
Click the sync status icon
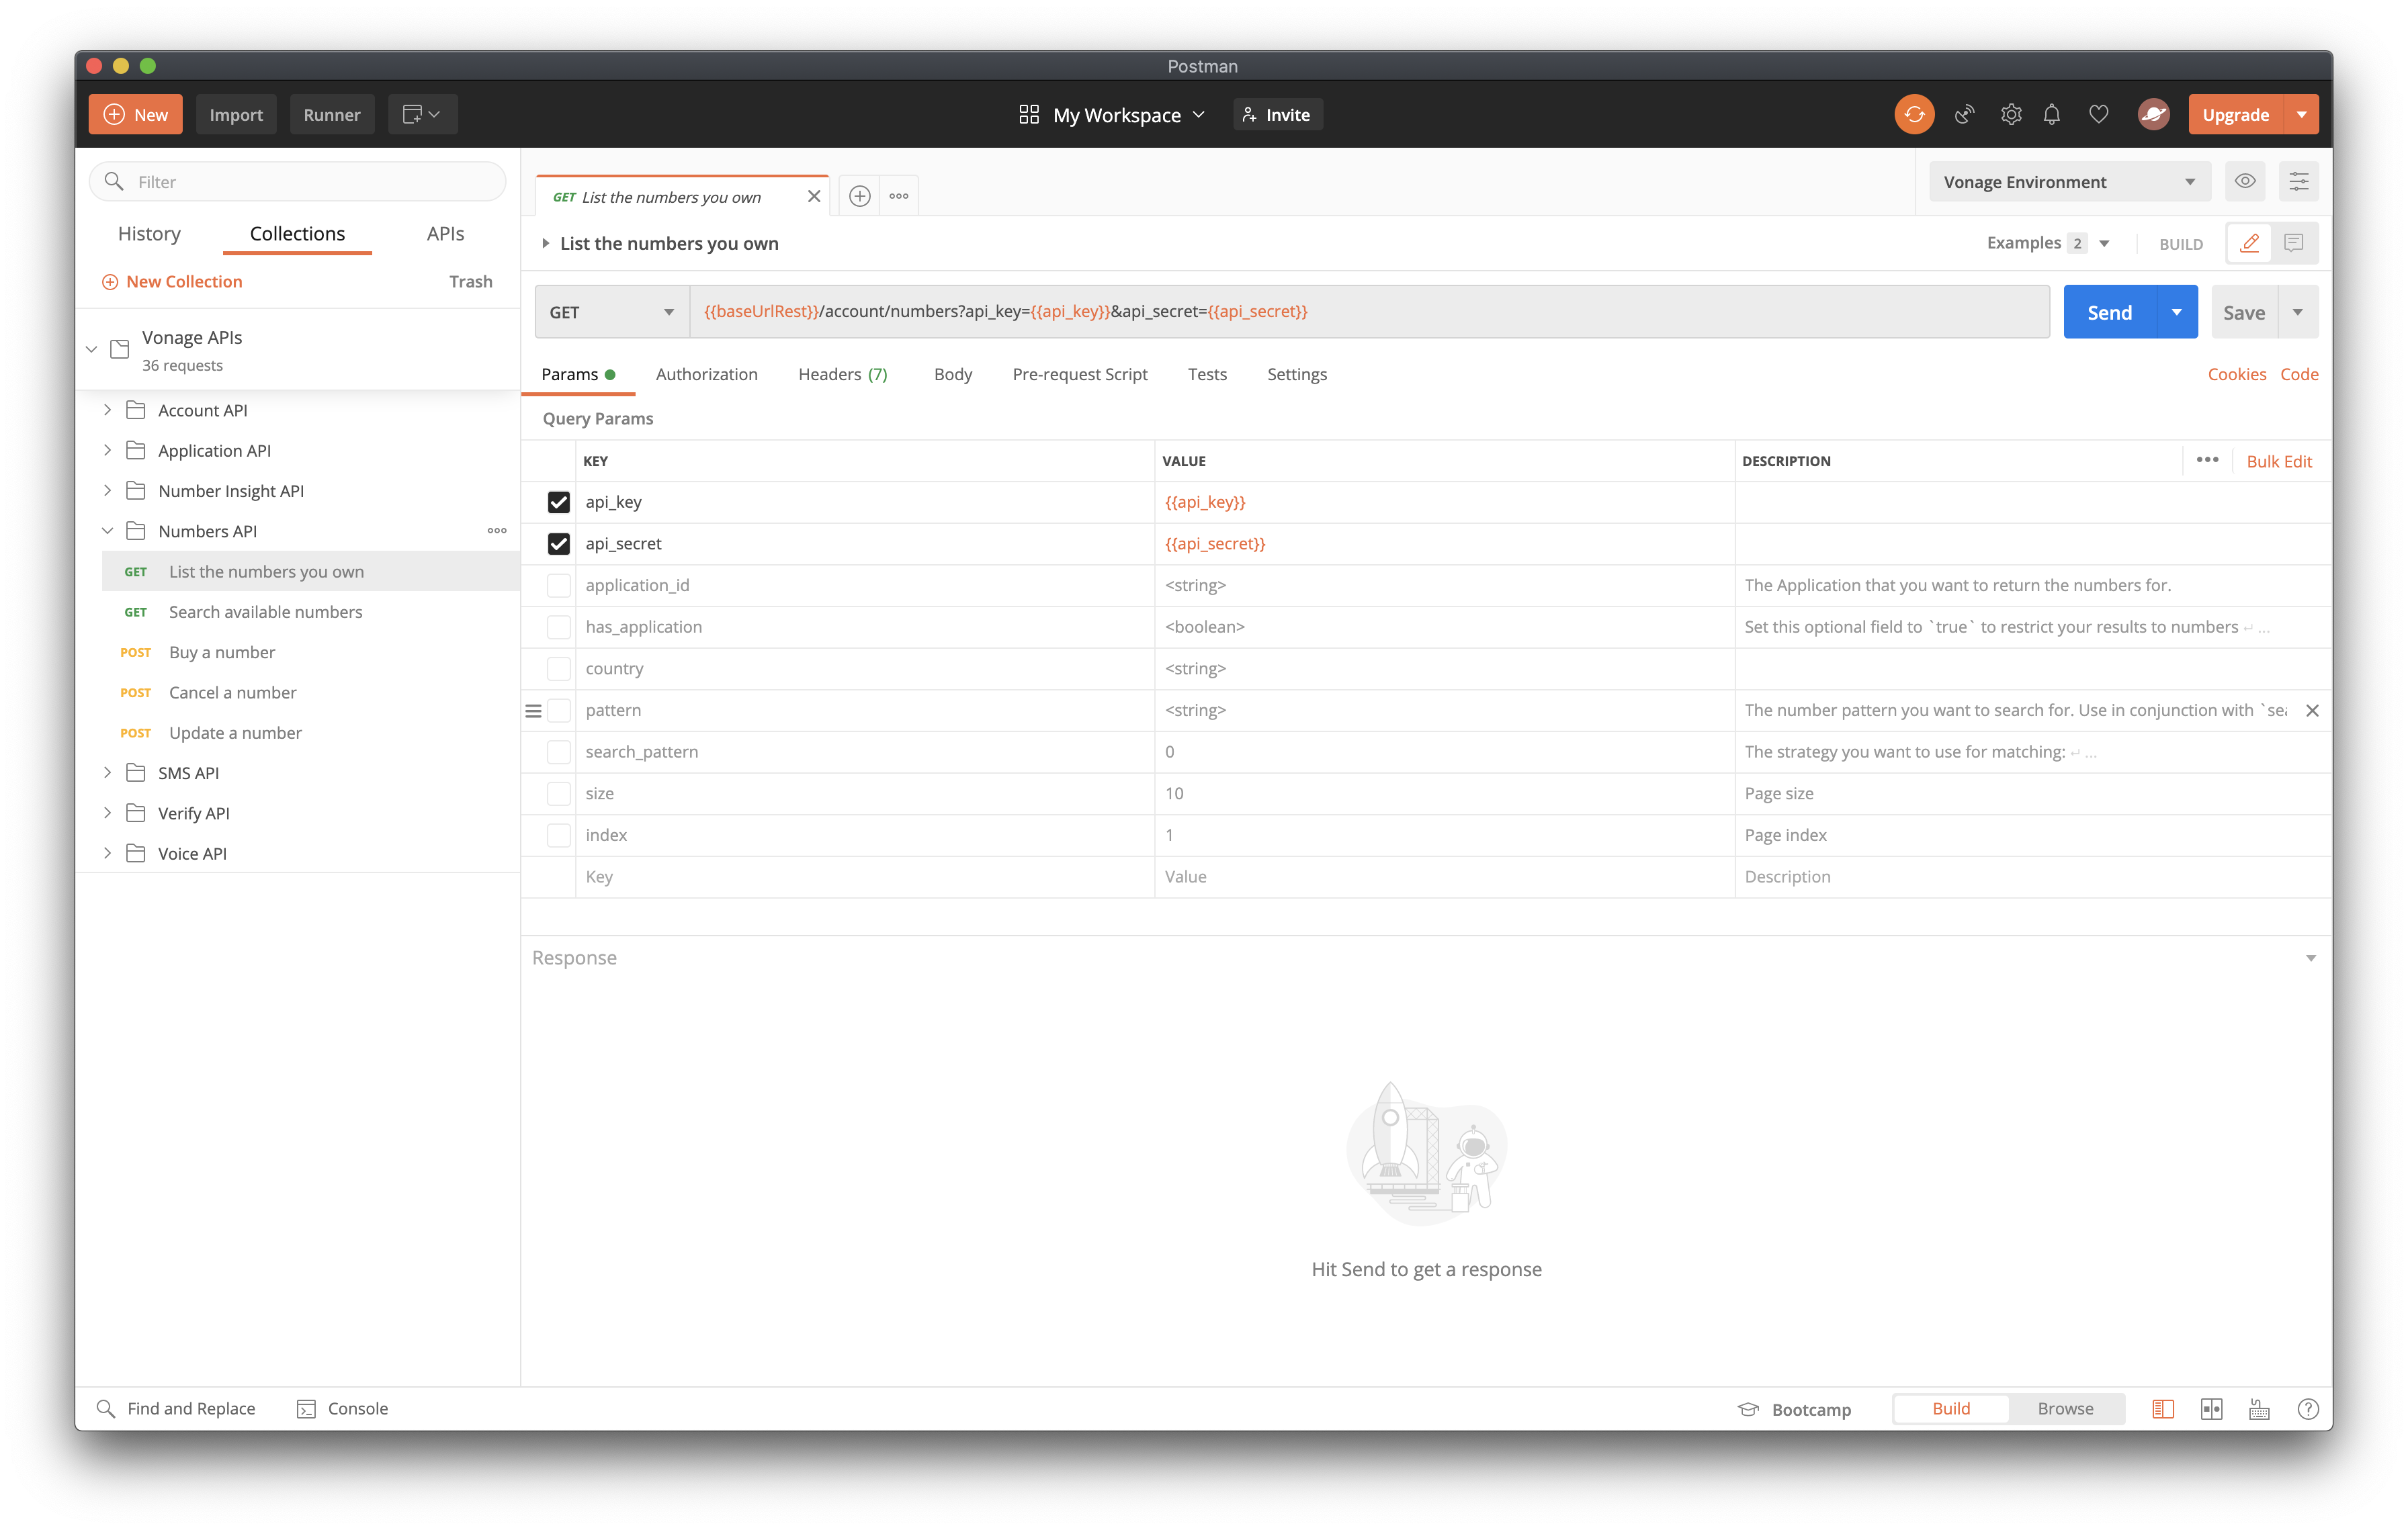(1913, 115)
